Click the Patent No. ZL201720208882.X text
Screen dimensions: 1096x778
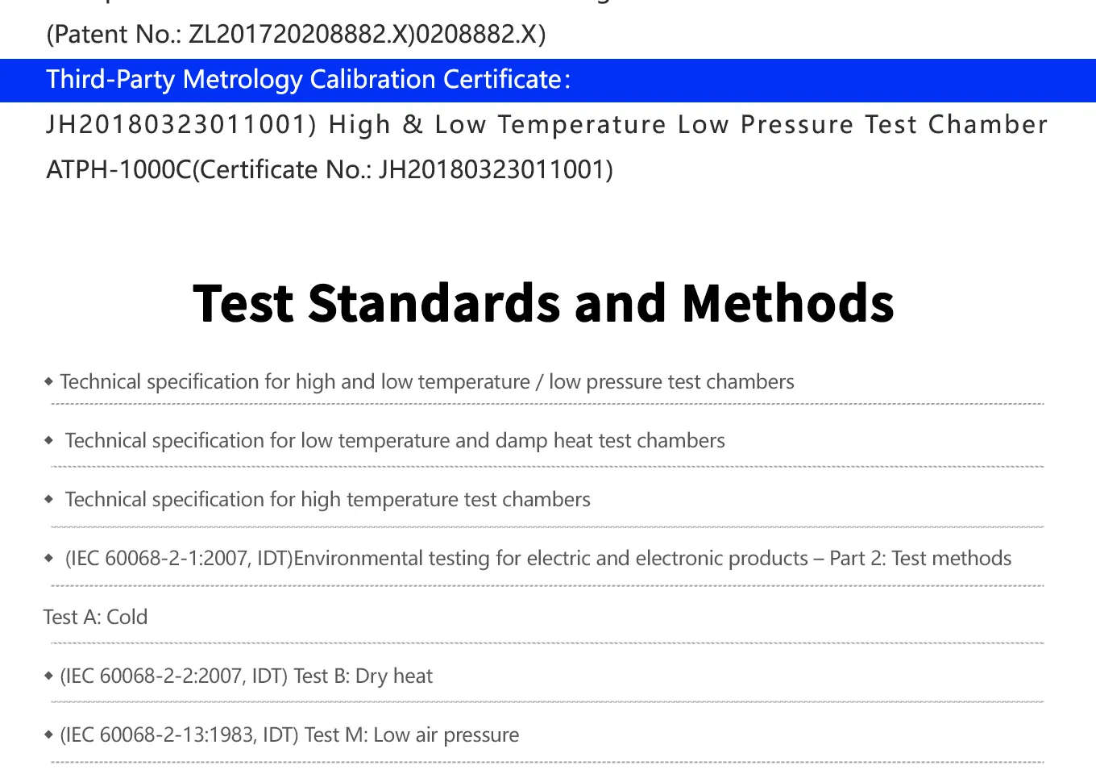coord(296,35)
